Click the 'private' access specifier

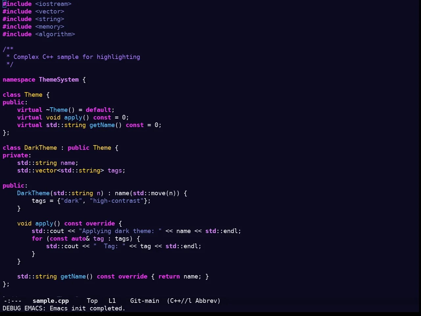[x=15, y=155]
